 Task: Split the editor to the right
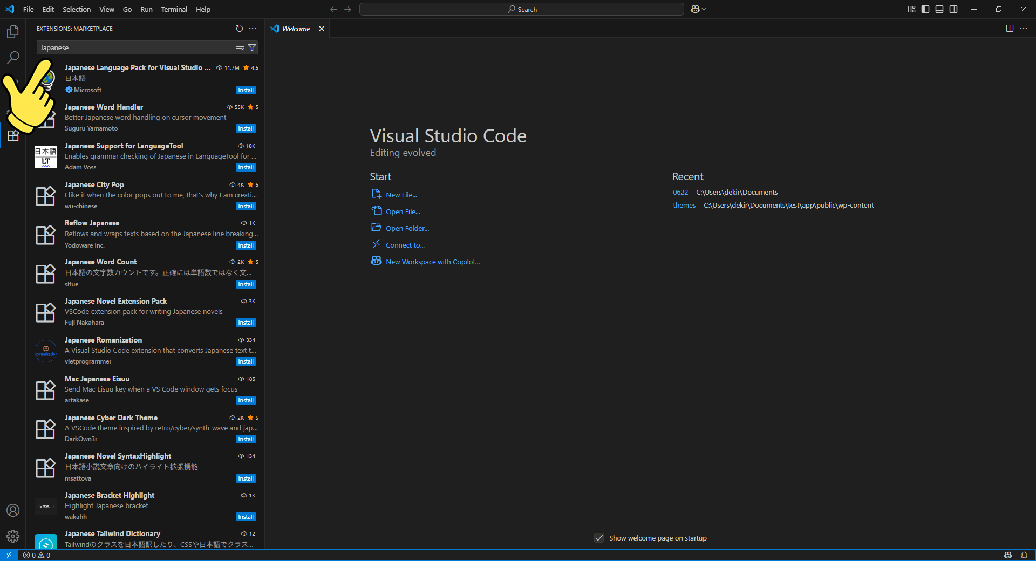1010,29
